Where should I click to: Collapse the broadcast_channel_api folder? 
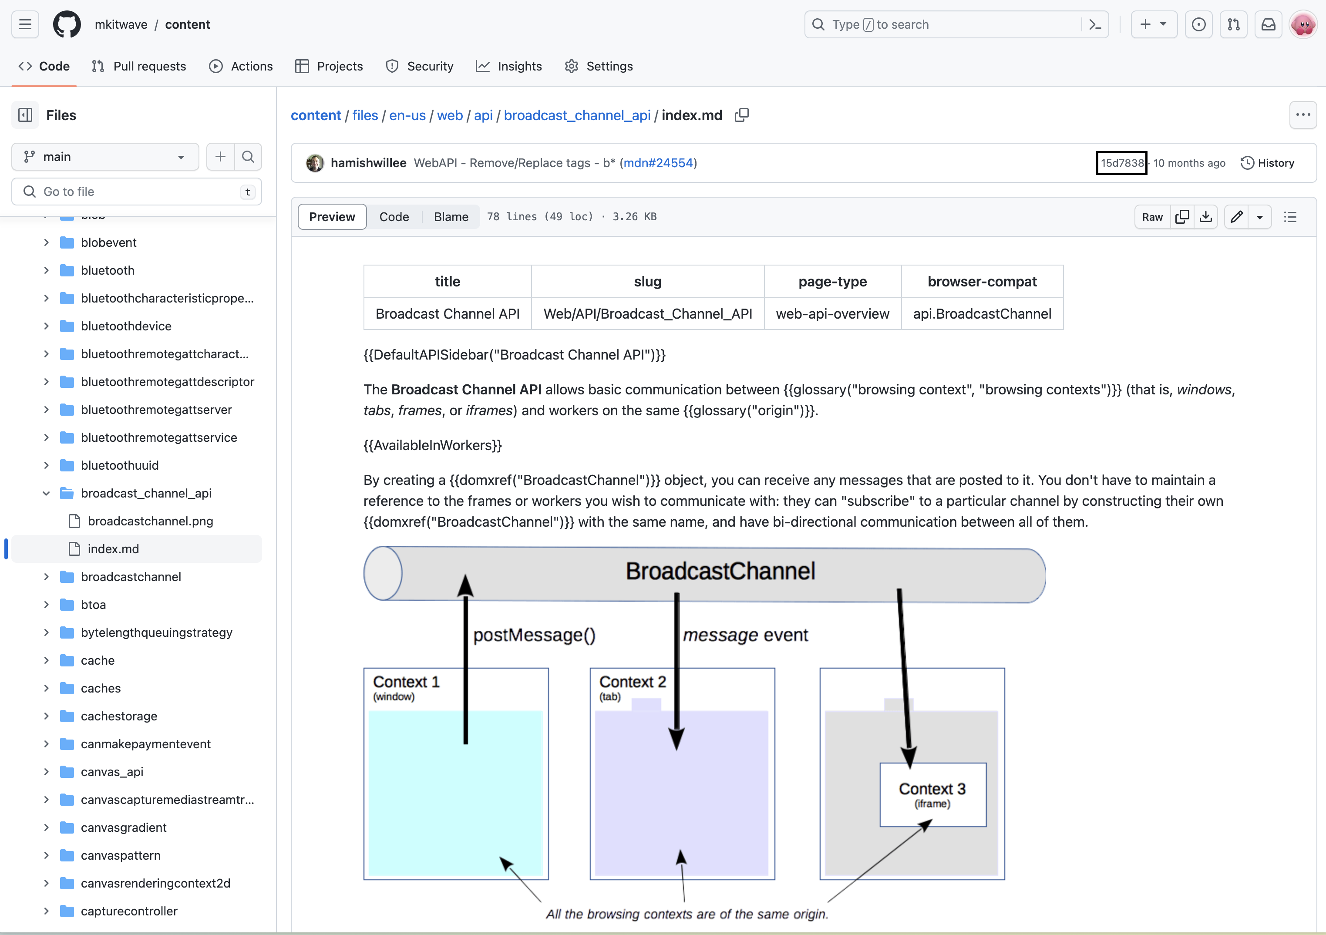(46, 493)
